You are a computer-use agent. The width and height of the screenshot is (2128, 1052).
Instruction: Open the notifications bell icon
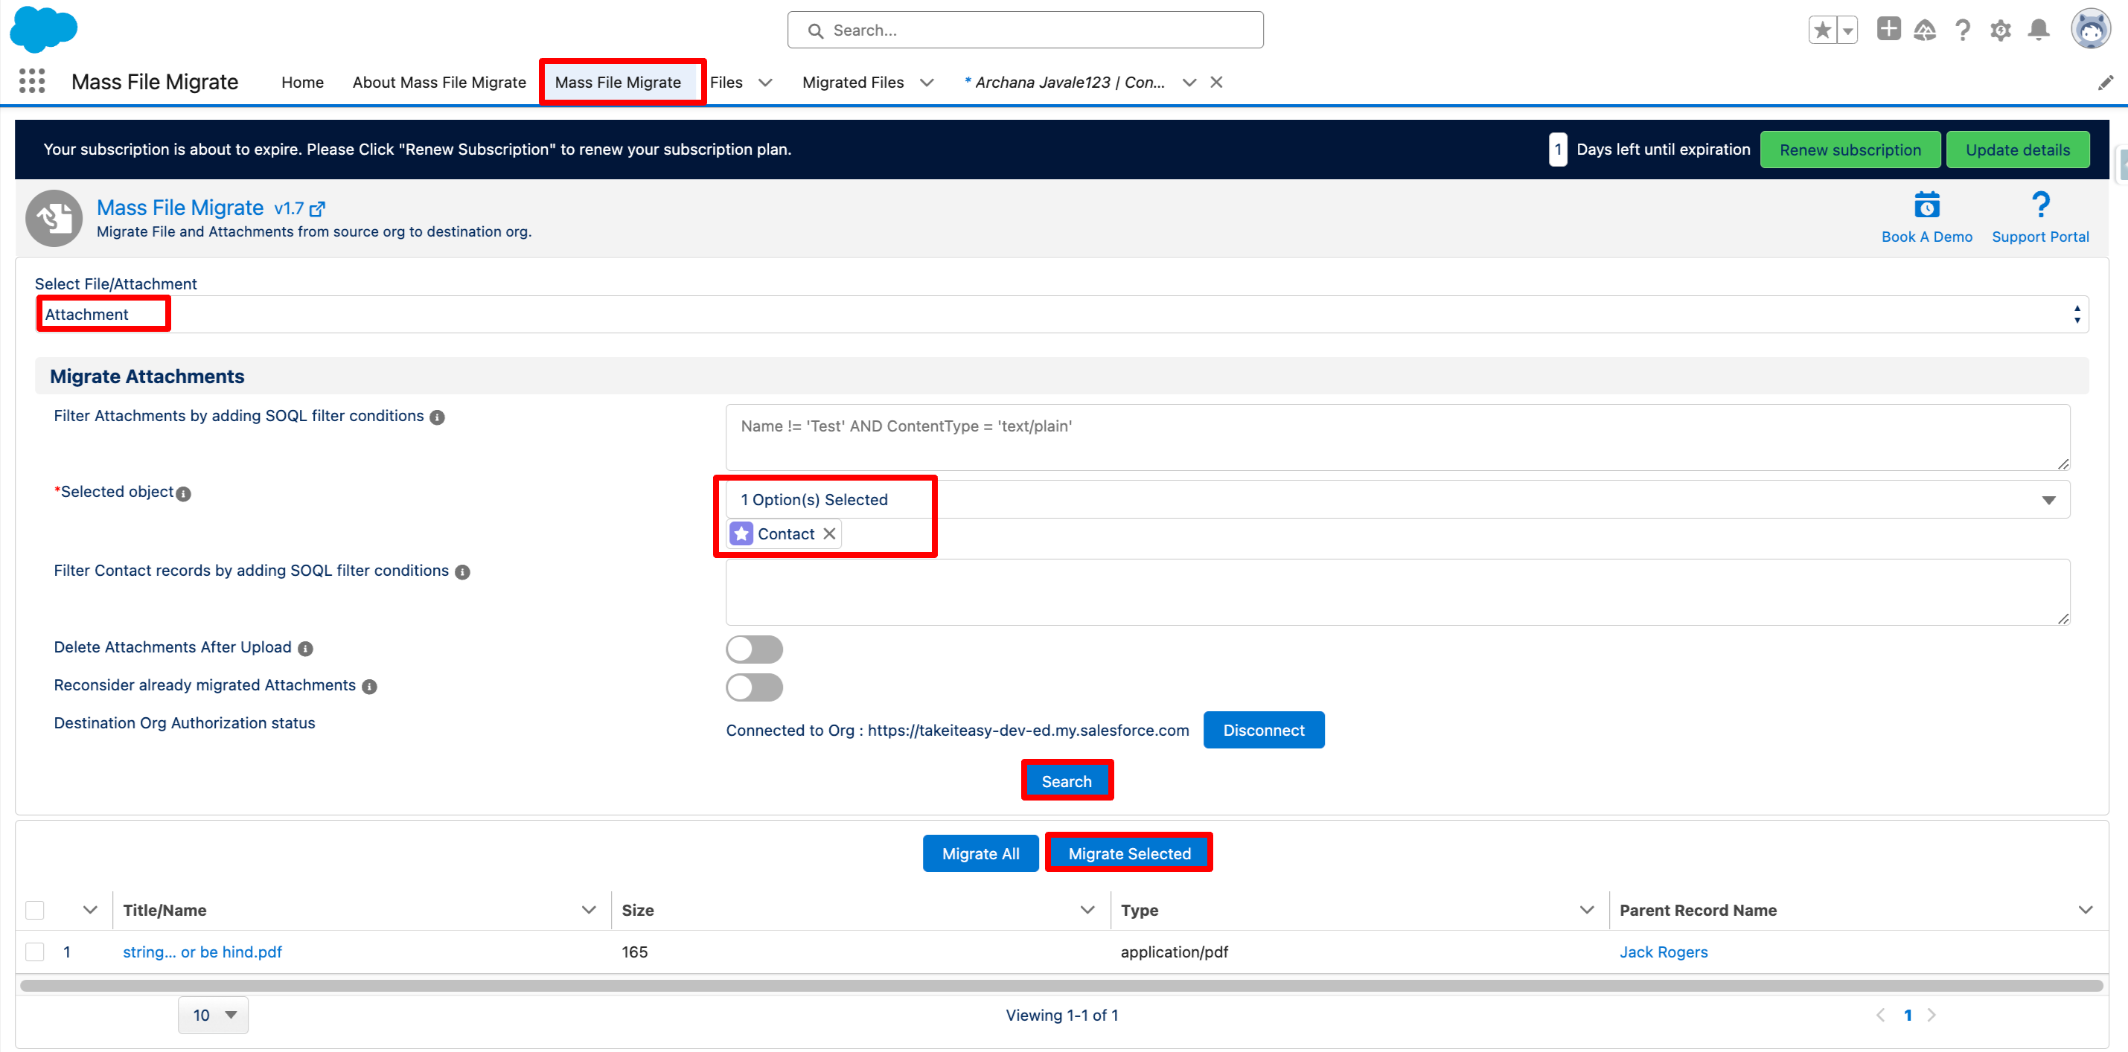point(2038,30)
